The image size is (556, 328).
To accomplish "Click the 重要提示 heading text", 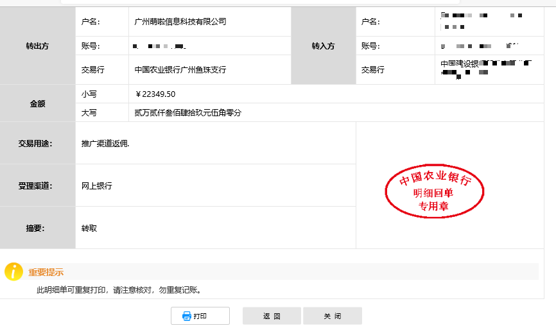I will 46,272.
